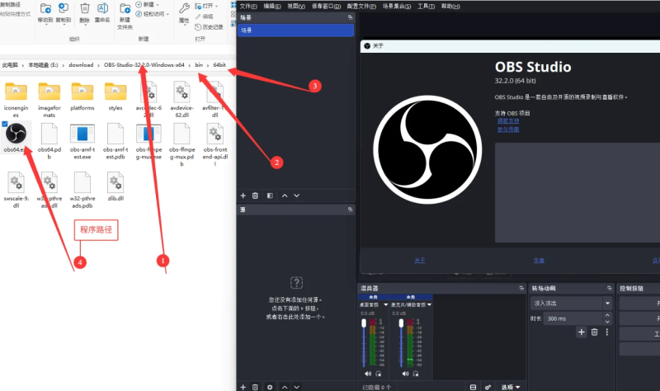The image size is (660, 391).
Task: Toggle mixer layout icon in mixer toolbar
Action: click(x=473, y=387)
